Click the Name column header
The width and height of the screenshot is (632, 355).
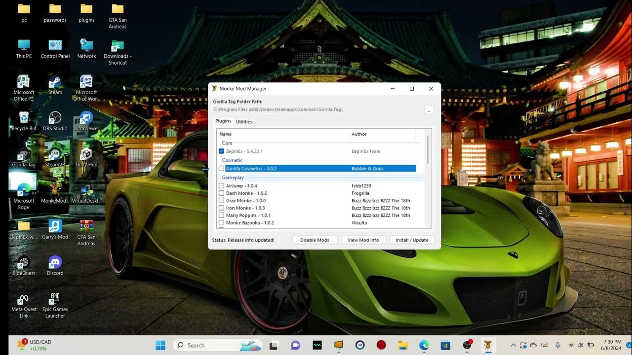(283, 134)
